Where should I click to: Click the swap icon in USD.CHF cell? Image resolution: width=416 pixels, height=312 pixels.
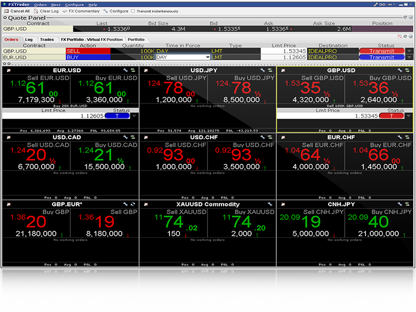tap(270, 137)
